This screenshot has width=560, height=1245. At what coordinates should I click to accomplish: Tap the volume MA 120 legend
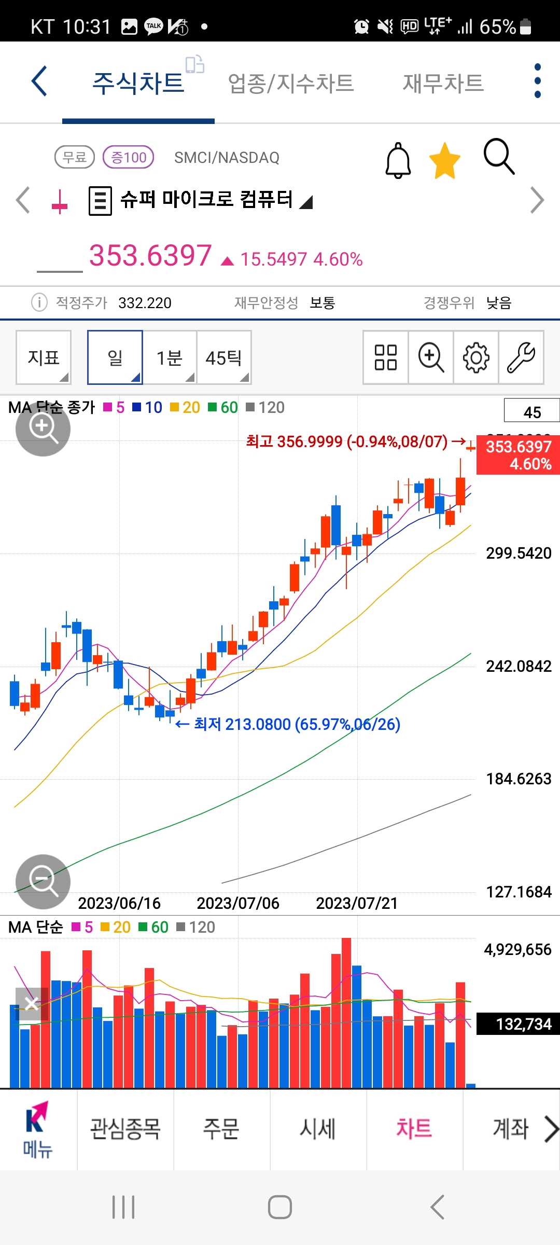coord(195,927)
